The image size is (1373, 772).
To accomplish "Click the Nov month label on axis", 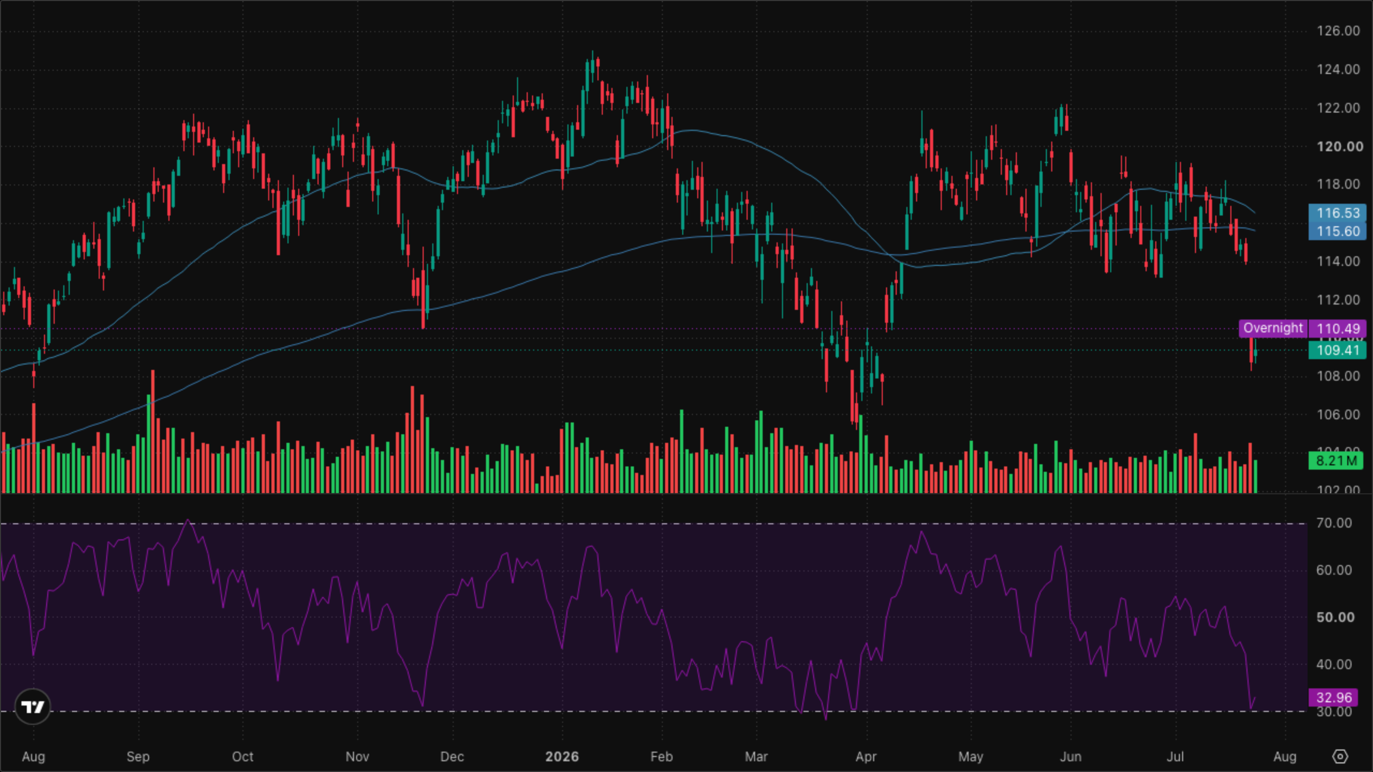I will click(x=357, y=756).
